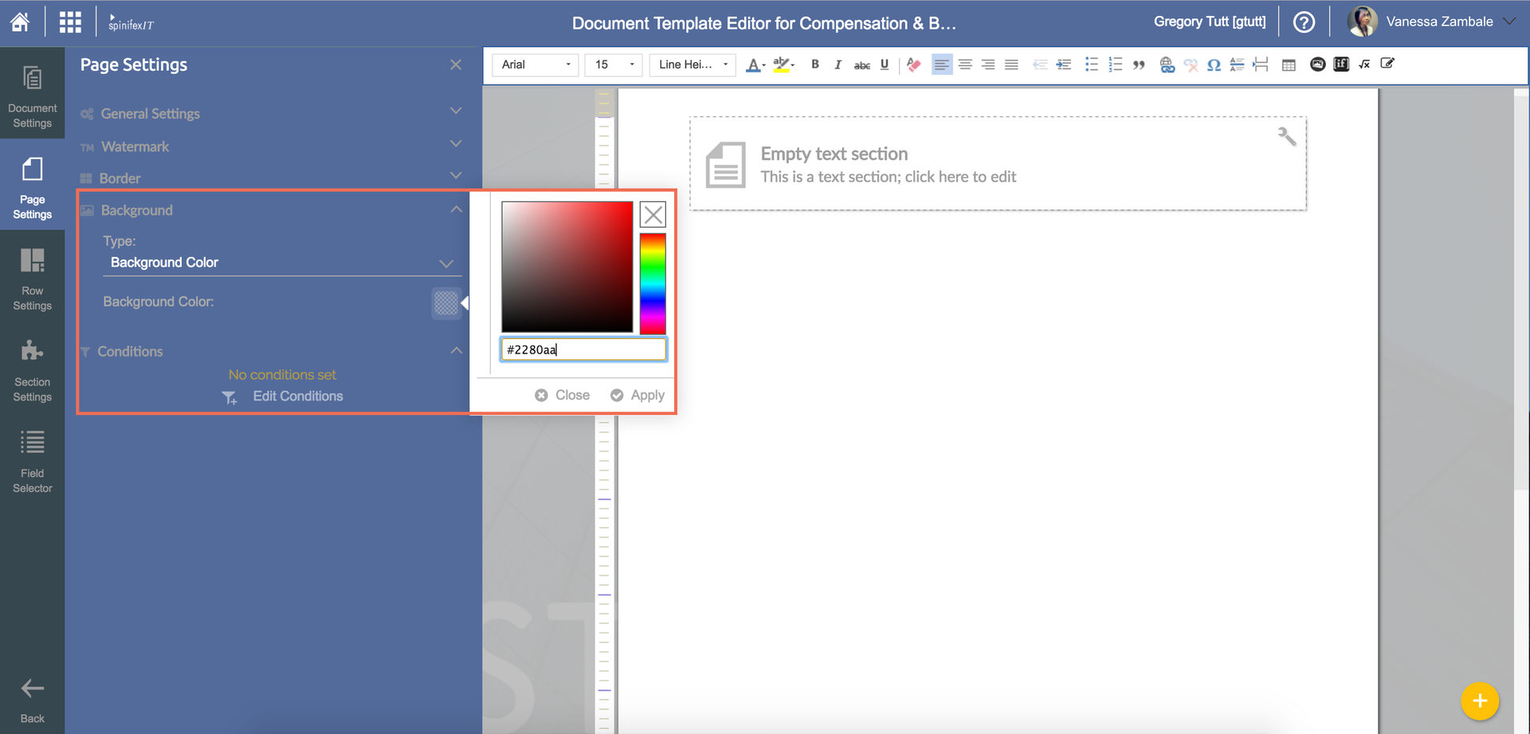Screen dimensions: 1530x734
Task: Click the eraser clear formatting icon
Action: (914, 65)
